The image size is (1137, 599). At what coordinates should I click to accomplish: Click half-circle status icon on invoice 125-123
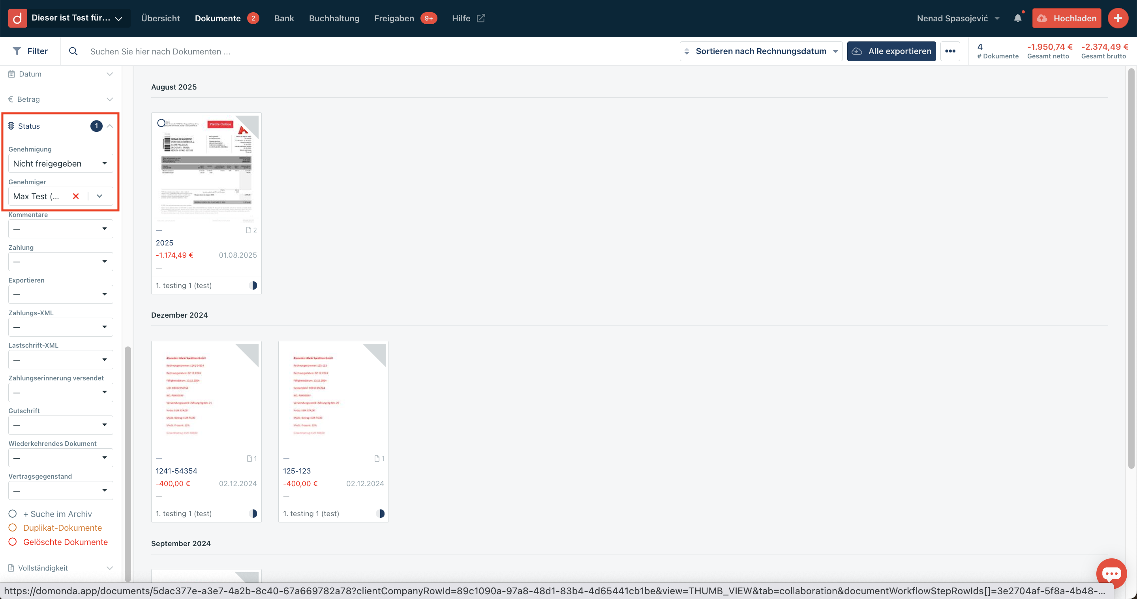point(381,513)
